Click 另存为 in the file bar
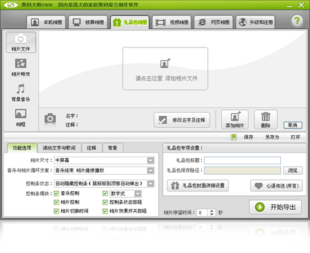Viewport: 310px width, 253px height. [x=272, y=137]
